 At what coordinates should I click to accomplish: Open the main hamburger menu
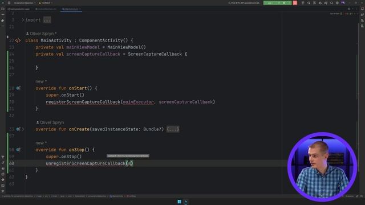9,3
